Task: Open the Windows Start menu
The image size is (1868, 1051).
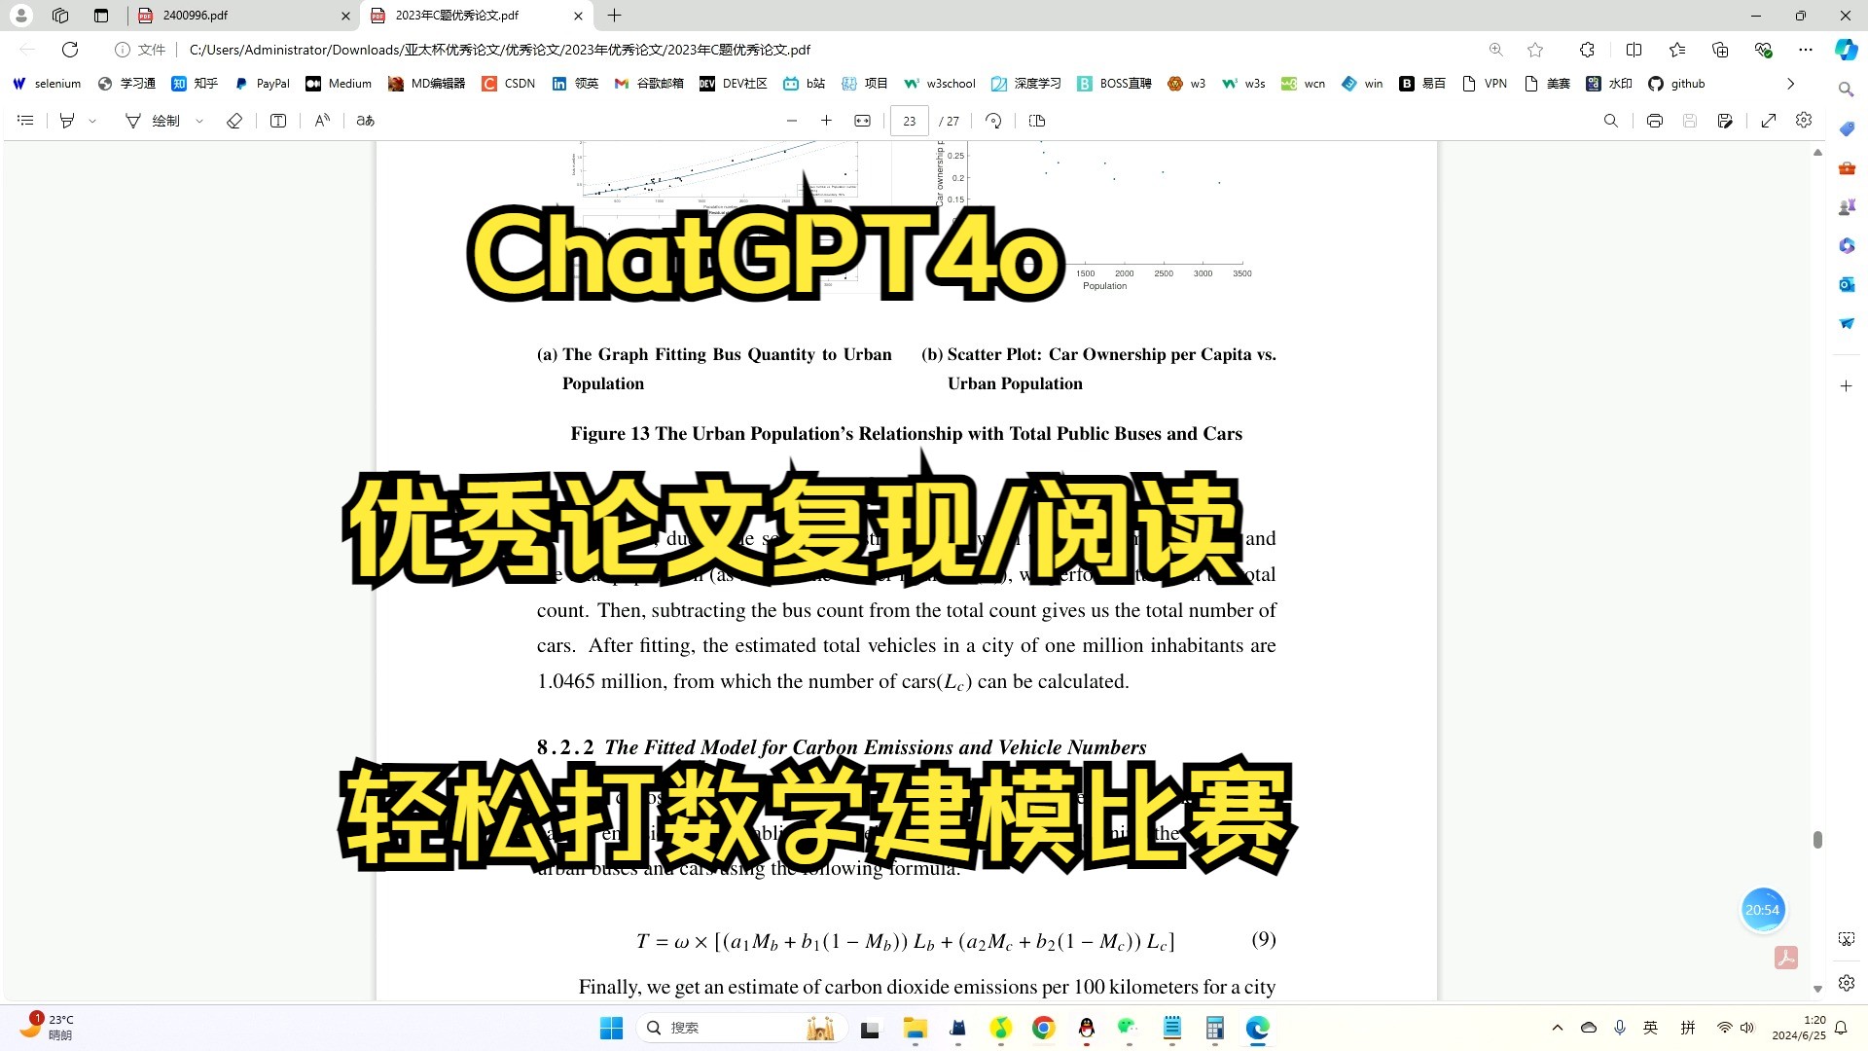Action: pyautogui.click(x=612, y=1028)
